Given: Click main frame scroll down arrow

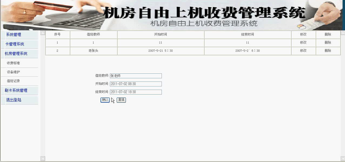Looking at the screenshot, I should pyautogui.click(x=343, y=158).
